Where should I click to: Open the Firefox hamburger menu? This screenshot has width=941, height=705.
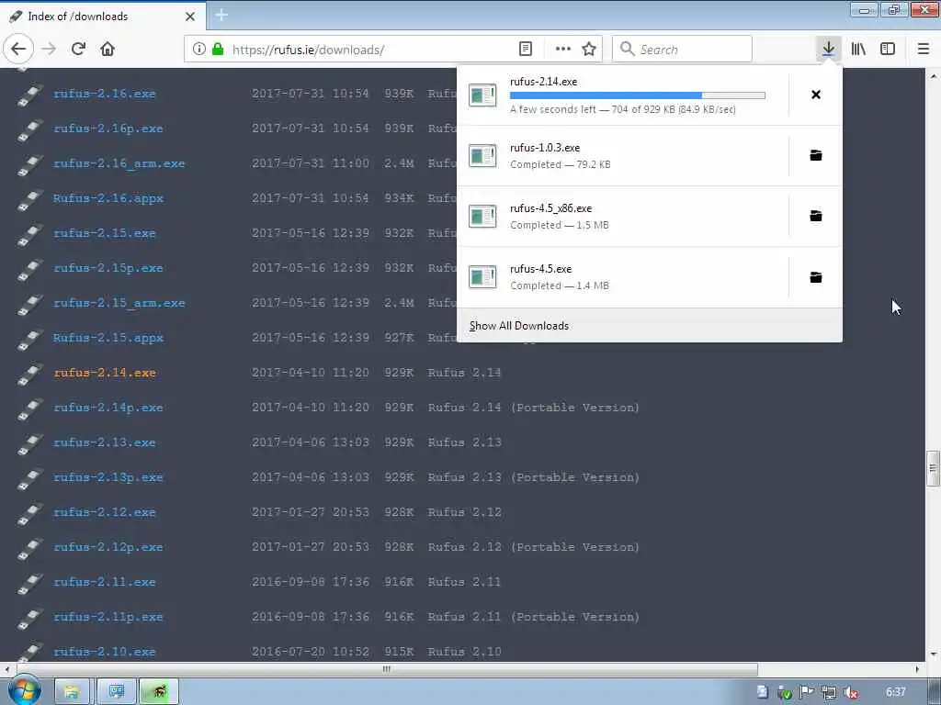click(923, 50)
